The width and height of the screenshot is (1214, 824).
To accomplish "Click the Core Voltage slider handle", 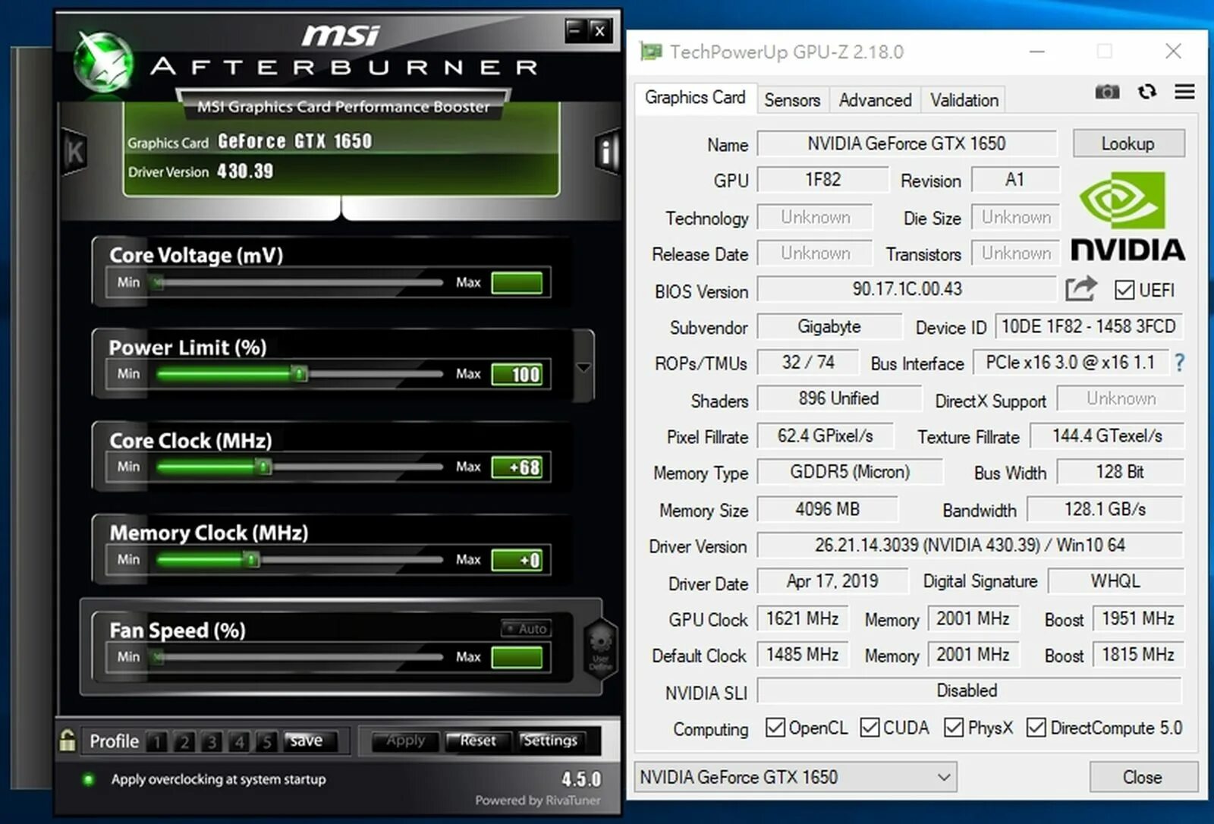I will pos(156,282).
